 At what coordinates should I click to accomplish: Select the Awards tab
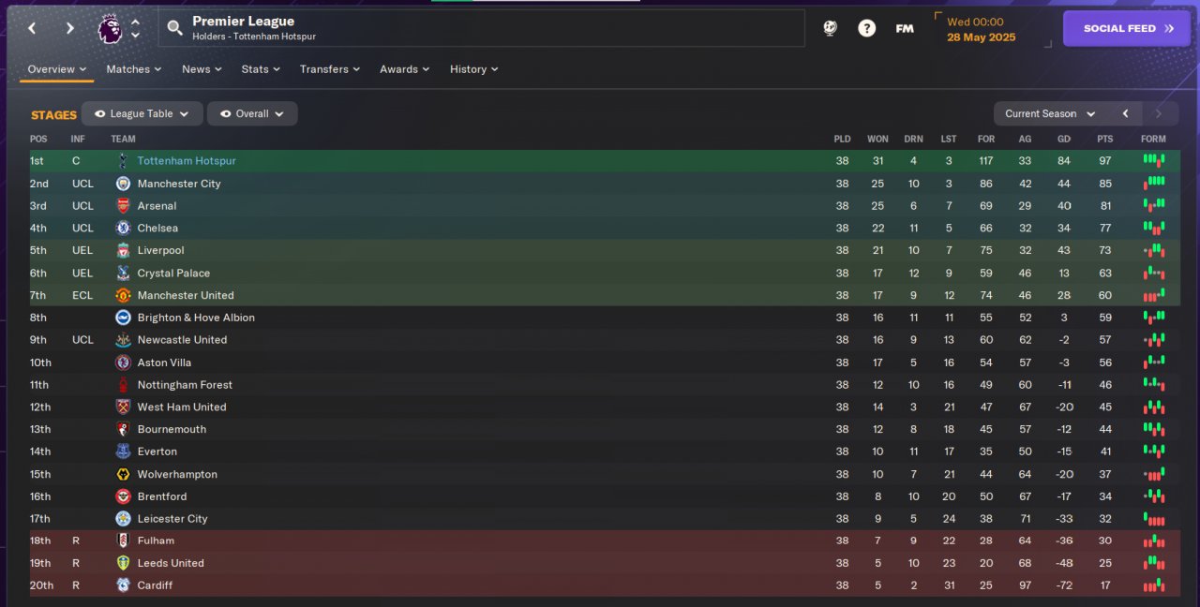pyautogui.click(x=404, y=69)
